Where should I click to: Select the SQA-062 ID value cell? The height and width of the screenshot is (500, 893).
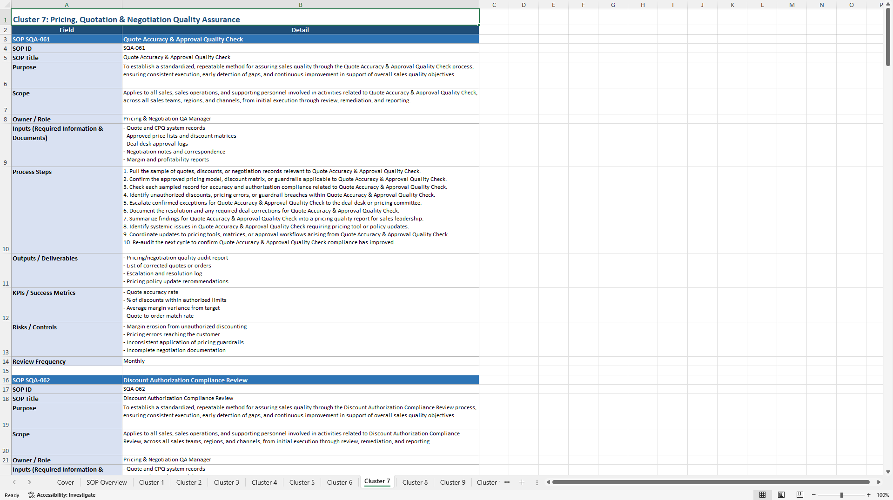click(301, 389)
